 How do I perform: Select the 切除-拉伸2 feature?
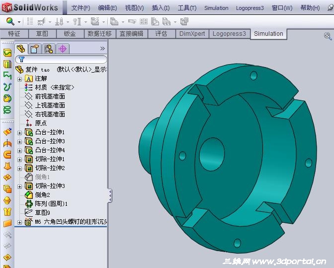point(50,168)
